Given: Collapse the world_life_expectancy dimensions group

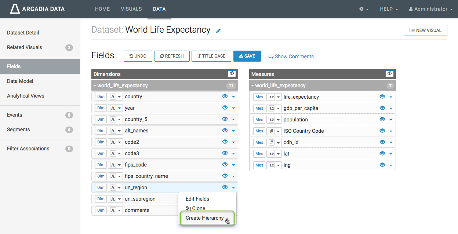Looking at the screenshot, I should 95,85.
